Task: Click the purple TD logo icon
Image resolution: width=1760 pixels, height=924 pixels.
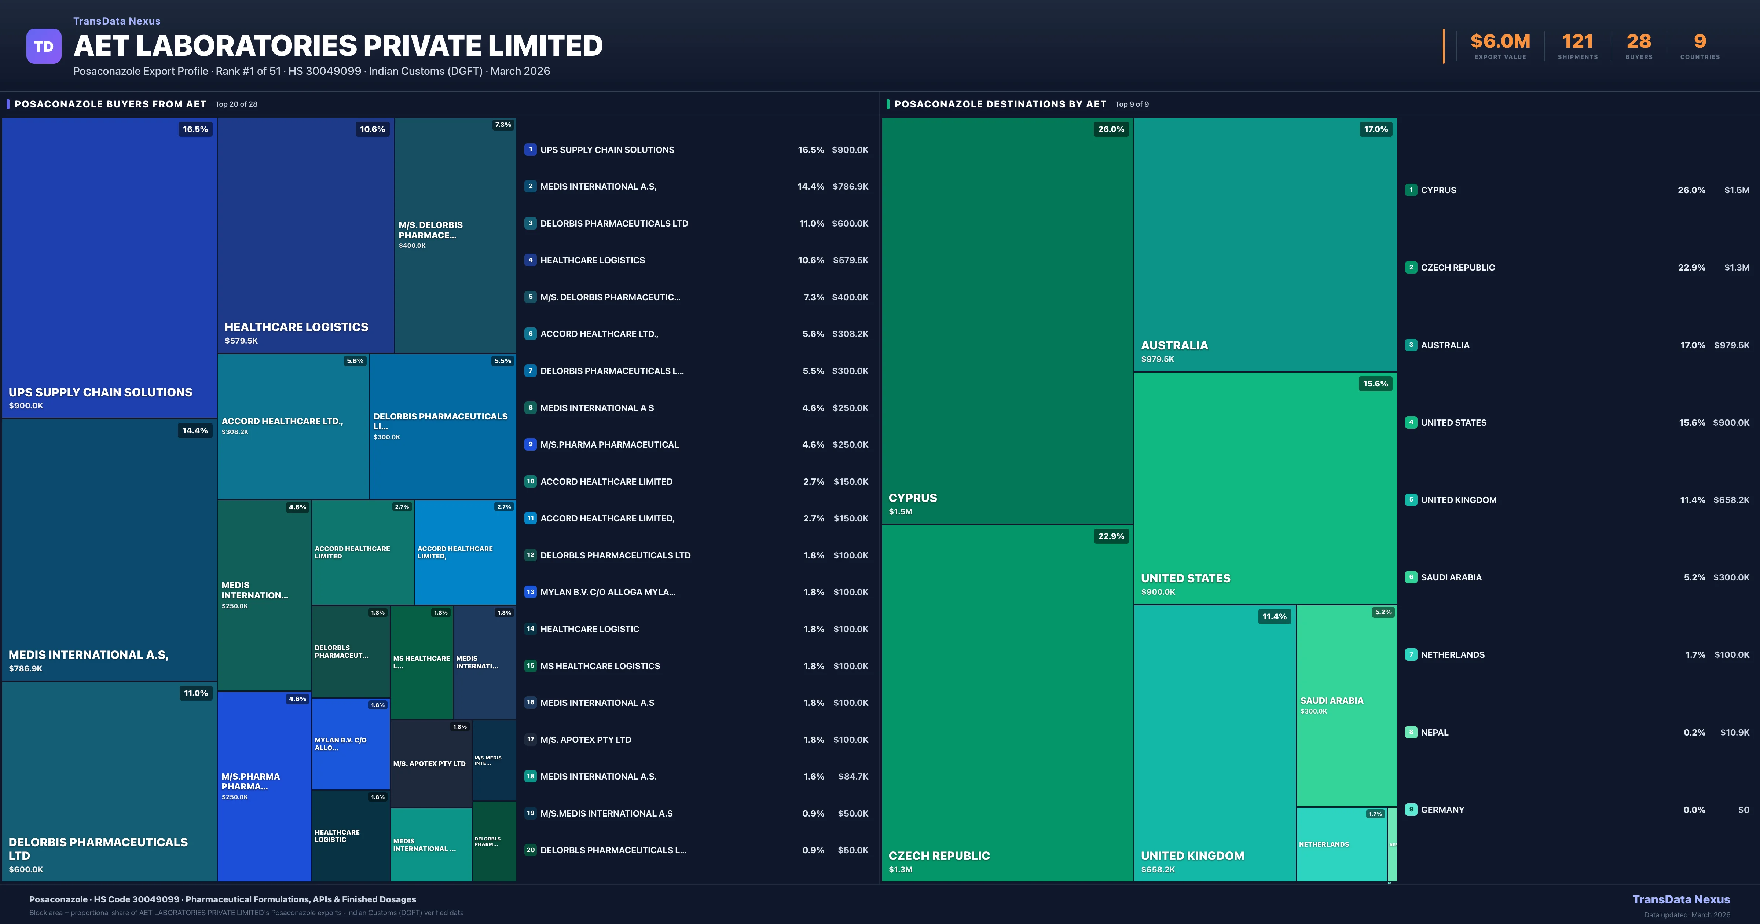Action: [x=44, y=47]
